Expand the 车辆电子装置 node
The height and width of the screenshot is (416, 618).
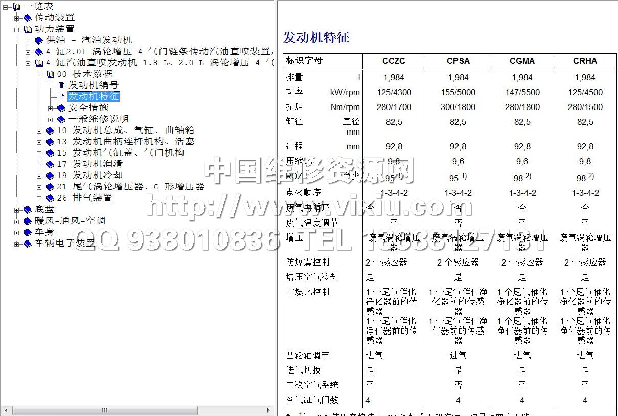(17, 244)
